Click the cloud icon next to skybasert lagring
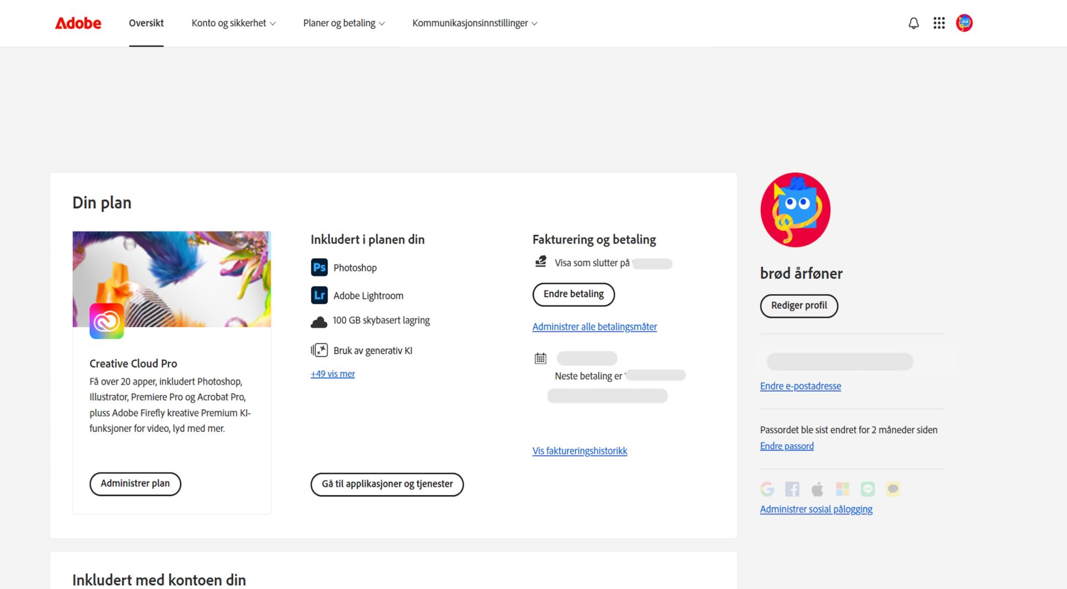1067x589 pixels. point(319,321)
